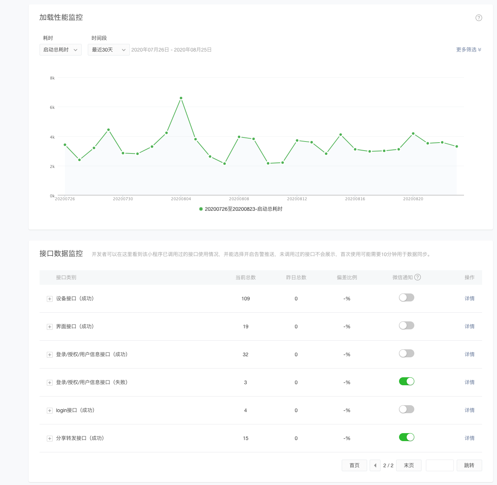Expand 登录/授权/用户信息接口（成功）row
The image size is (497, 485).
click(x=50, y=355)
